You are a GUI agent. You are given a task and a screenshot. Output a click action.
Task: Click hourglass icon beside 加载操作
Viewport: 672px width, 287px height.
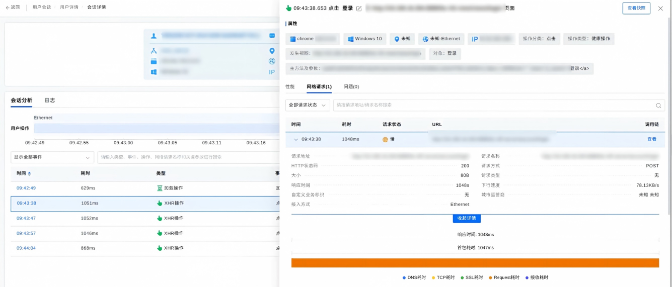[160, 188]
